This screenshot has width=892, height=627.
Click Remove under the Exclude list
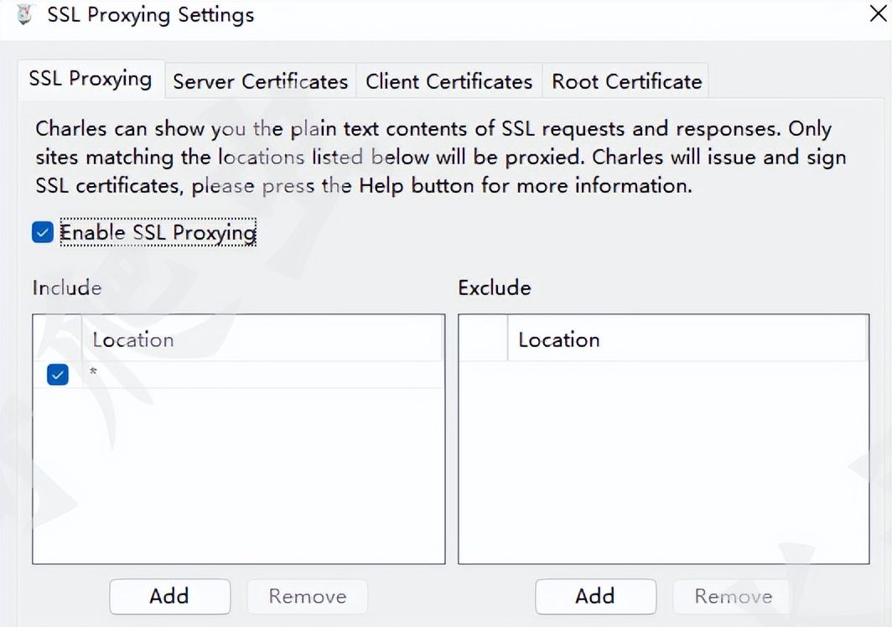point(734,596)
